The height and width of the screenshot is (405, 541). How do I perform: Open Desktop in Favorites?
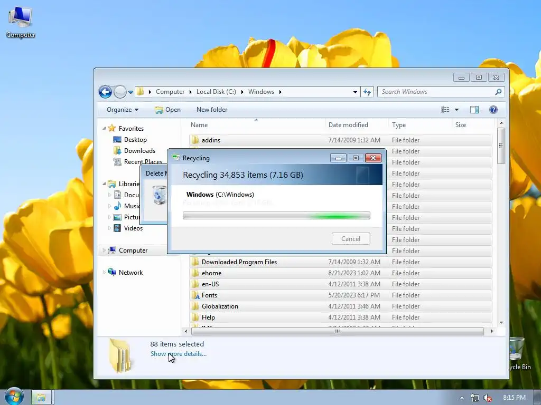coord(135,139)
